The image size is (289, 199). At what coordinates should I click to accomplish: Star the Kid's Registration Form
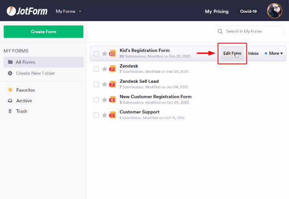coord(105,54)
